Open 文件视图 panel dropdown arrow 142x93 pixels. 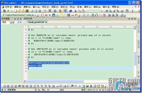[x=15, y=19]
